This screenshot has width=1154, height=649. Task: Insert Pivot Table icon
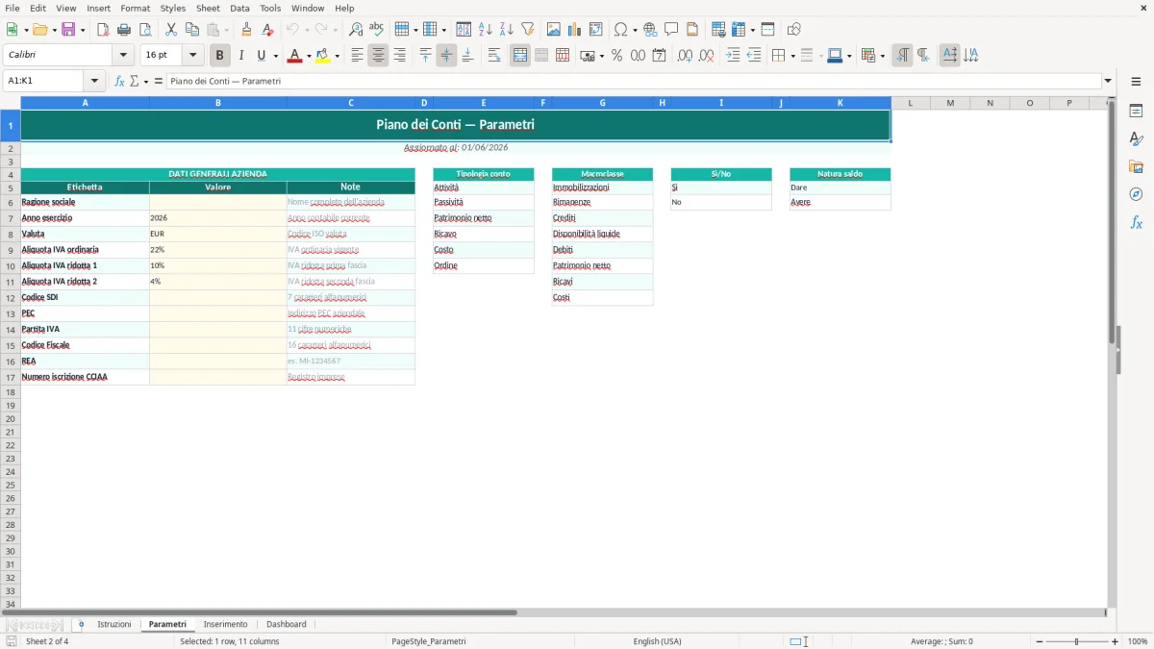pos(596,30)
